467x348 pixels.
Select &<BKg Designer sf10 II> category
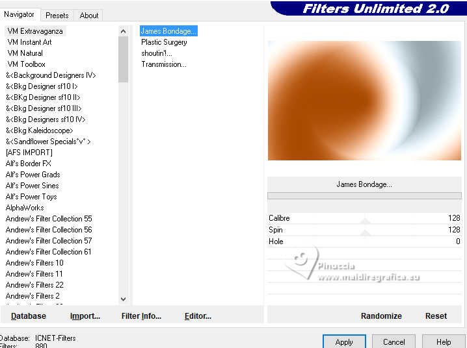coord(43,97)
